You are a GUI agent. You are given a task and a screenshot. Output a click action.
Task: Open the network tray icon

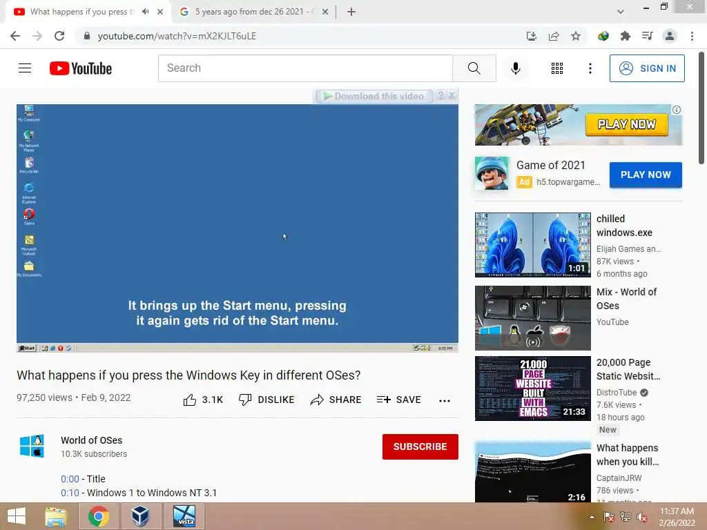[x=626, y=517]
